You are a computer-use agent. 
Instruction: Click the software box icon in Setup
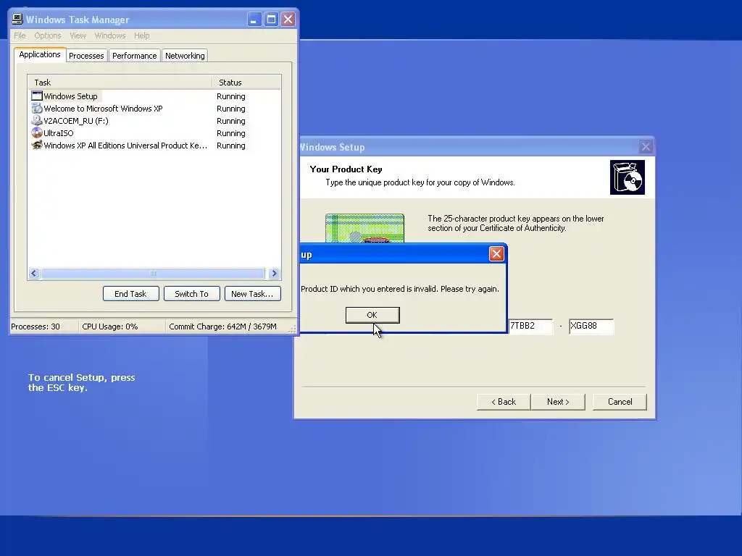pyautogui.click(x=627, y=177)
